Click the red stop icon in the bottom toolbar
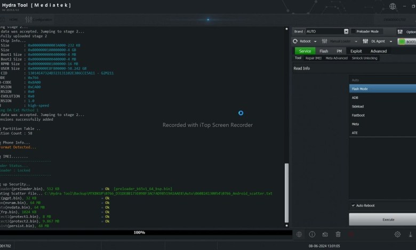Viewport: 416px width, 250px height. [x=351, y=234]
